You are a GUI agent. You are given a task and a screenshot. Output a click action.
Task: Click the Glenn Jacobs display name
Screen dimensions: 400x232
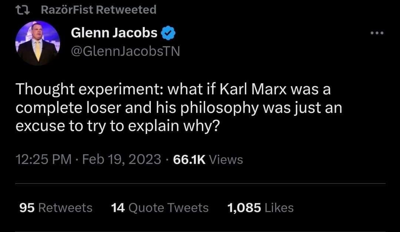[114, 33]
